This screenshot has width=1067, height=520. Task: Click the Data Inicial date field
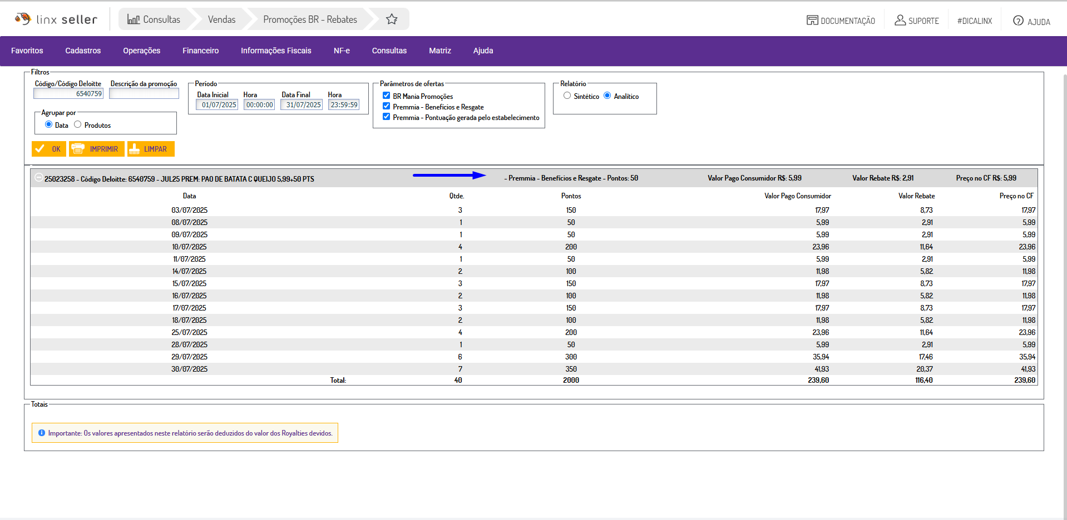click(x=218, y=104)
